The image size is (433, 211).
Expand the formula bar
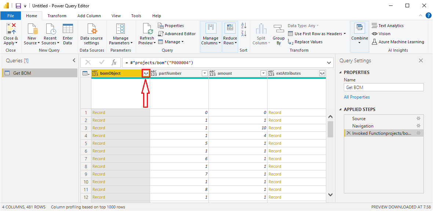(328, 63)
